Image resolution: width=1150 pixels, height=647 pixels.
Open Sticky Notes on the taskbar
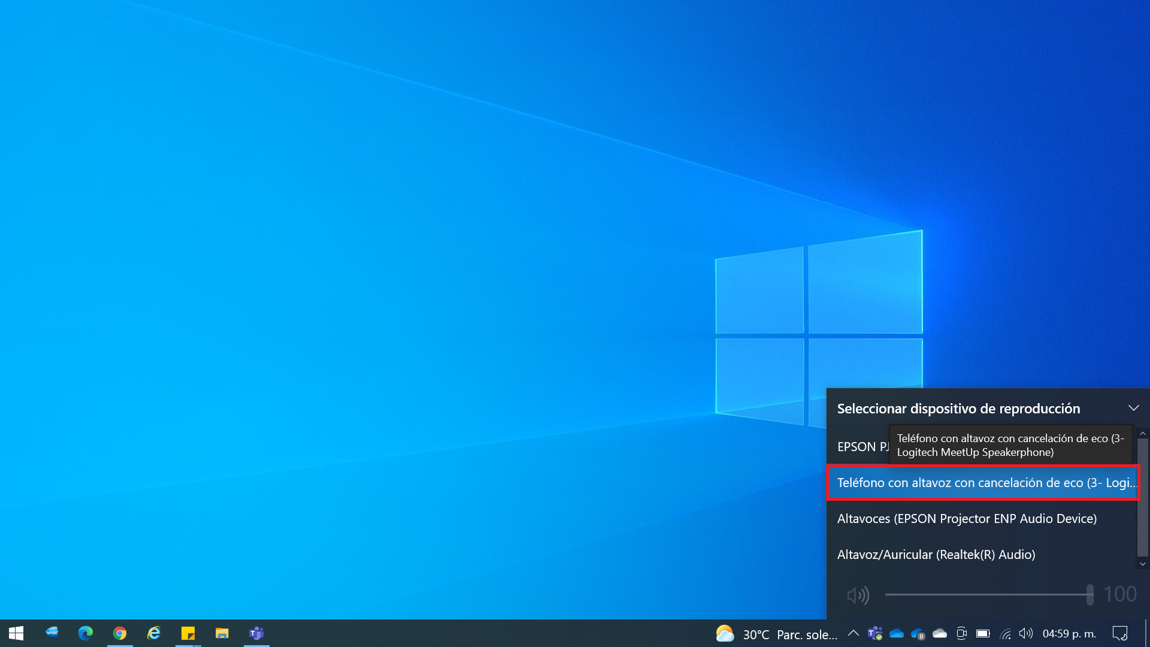coord(188,633)
